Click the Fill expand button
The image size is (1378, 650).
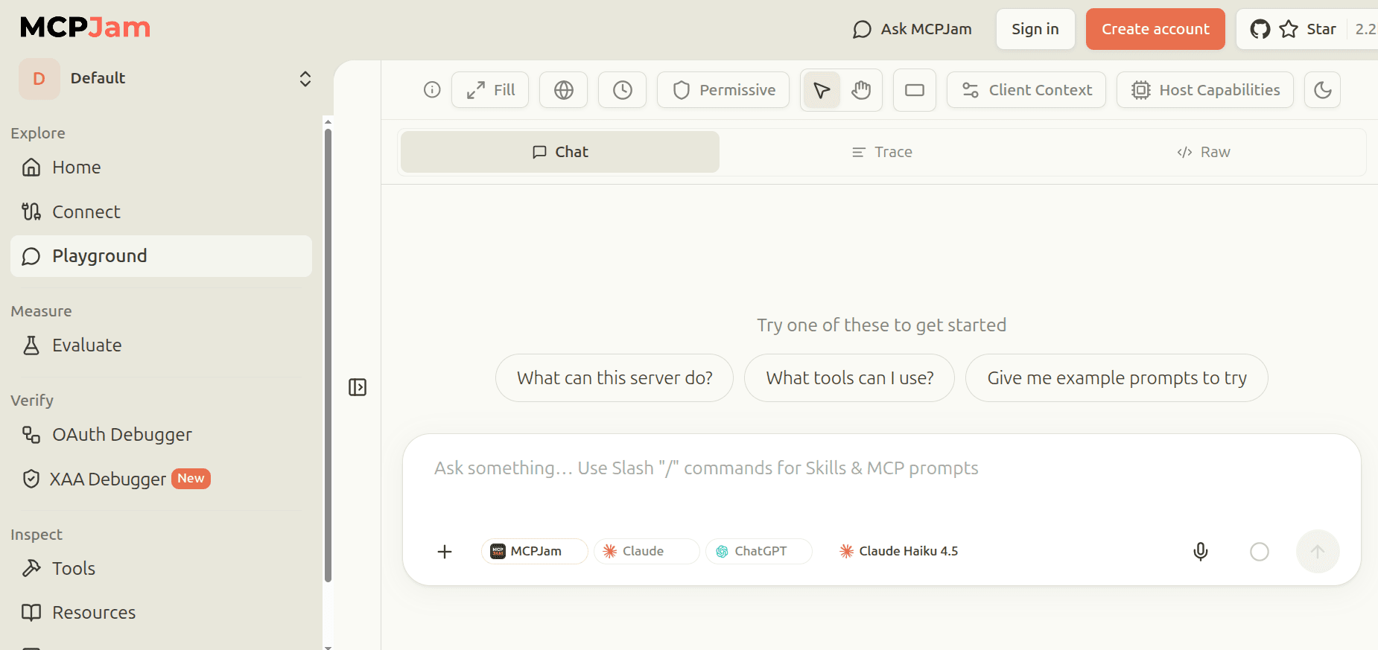click(490, 90)
